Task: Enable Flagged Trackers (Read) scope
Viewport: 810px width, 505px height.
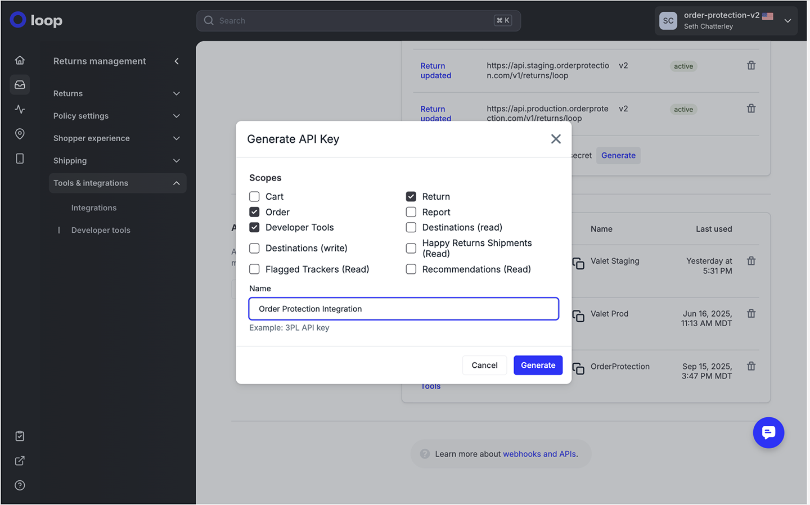Action: tap(254, 269)
